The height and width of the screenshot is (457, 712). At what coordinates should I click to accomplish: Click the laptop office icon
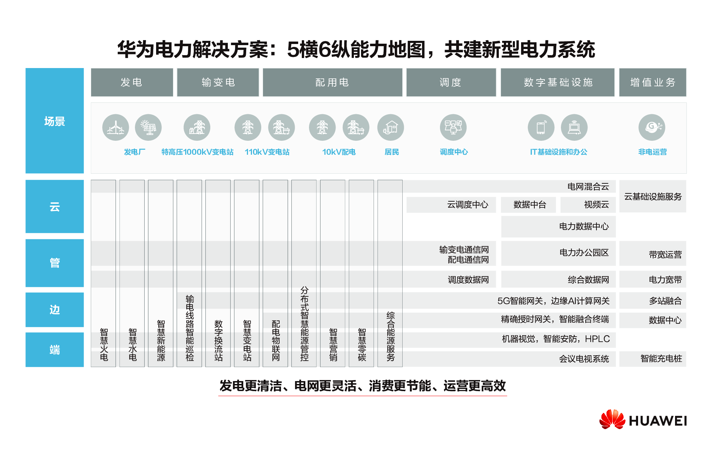point(574,128)
